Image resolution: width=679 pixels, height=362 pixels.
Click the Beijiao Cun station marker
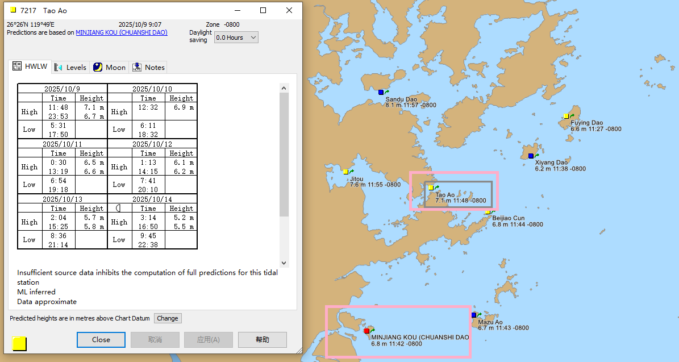click(x=488, y=212)
